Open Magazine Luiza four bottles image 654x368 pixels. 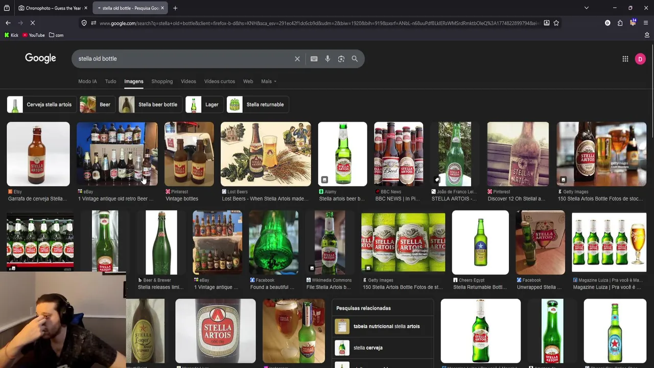pyautogui.click(x=609, y=242)
